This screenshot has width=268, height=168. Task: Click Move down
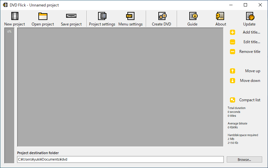(245, 81)
